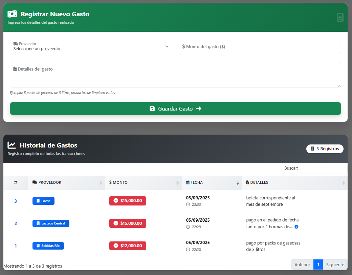Click the money bill icon beside Registrar Nuevo Gasto
Screen dimensions: 352x275
pyautogui.click(x=12, y=14)
